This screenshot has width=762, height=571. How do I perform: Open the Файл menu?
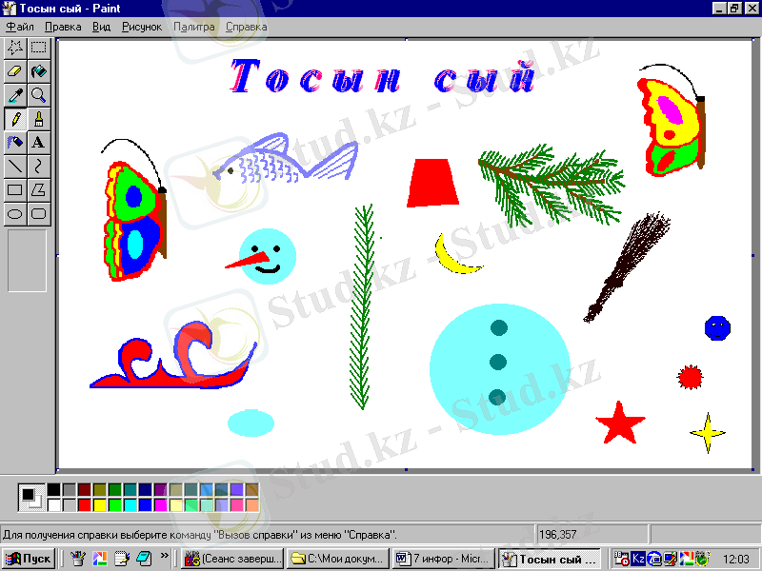20,27
